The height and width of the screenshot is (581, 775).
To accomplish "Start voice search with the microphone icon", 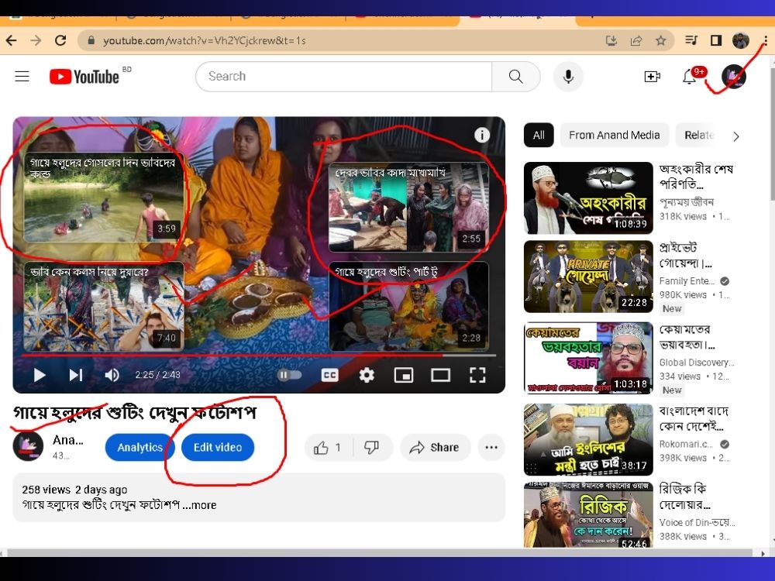I will click(568, 77).
